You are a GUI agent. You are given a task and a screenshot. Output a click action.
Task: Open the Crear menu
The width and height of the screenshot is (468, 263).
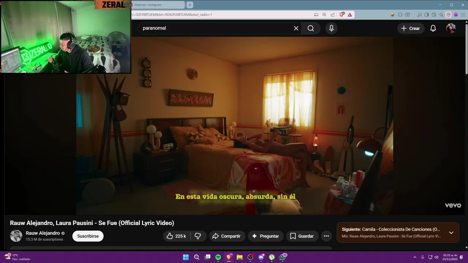pyautogui.click(x=411, y=28)
